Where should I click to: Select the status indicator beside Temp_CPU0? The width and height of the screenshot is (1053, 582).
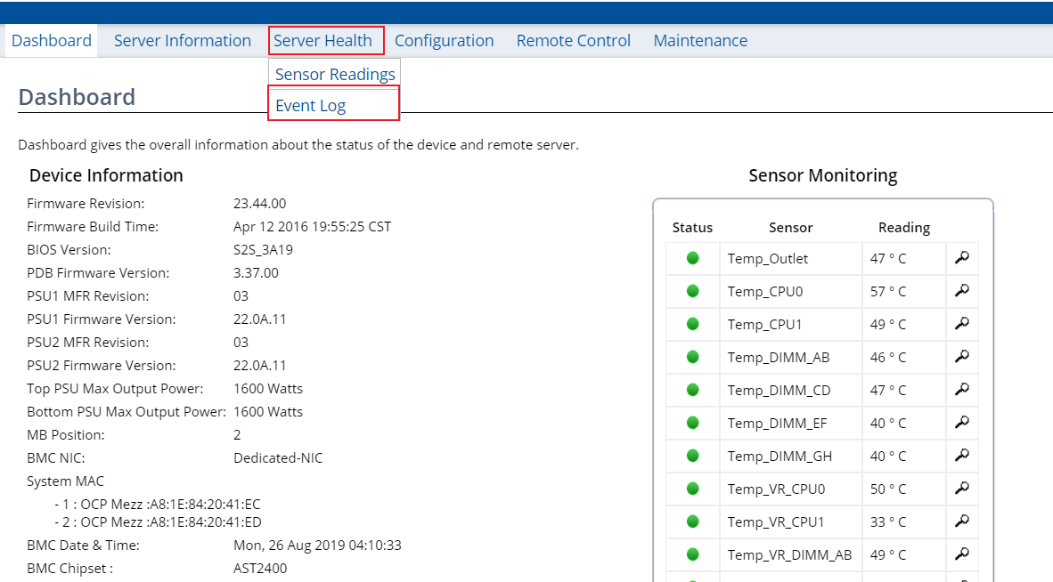pyautogui.click(x=692, y=291)
